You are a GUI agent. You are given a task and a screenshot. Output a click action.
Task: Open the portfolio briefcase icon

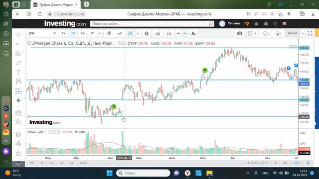[x=266, y=24]
